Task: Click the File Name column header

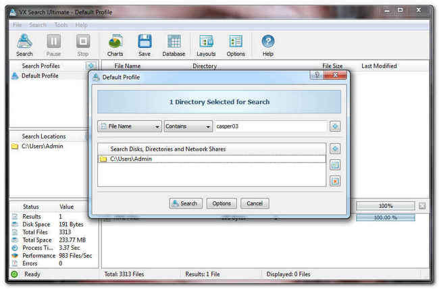Action: point(128,66)
